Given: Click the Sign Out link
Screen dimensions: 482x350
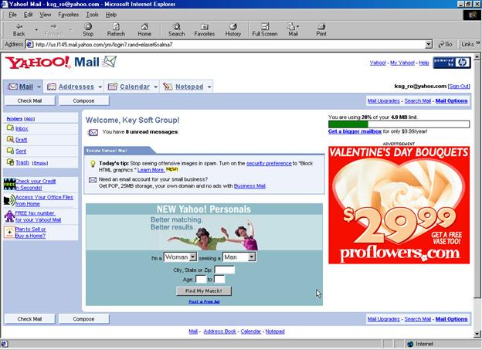Looking at the screenshot, I should tap(459, 86).
